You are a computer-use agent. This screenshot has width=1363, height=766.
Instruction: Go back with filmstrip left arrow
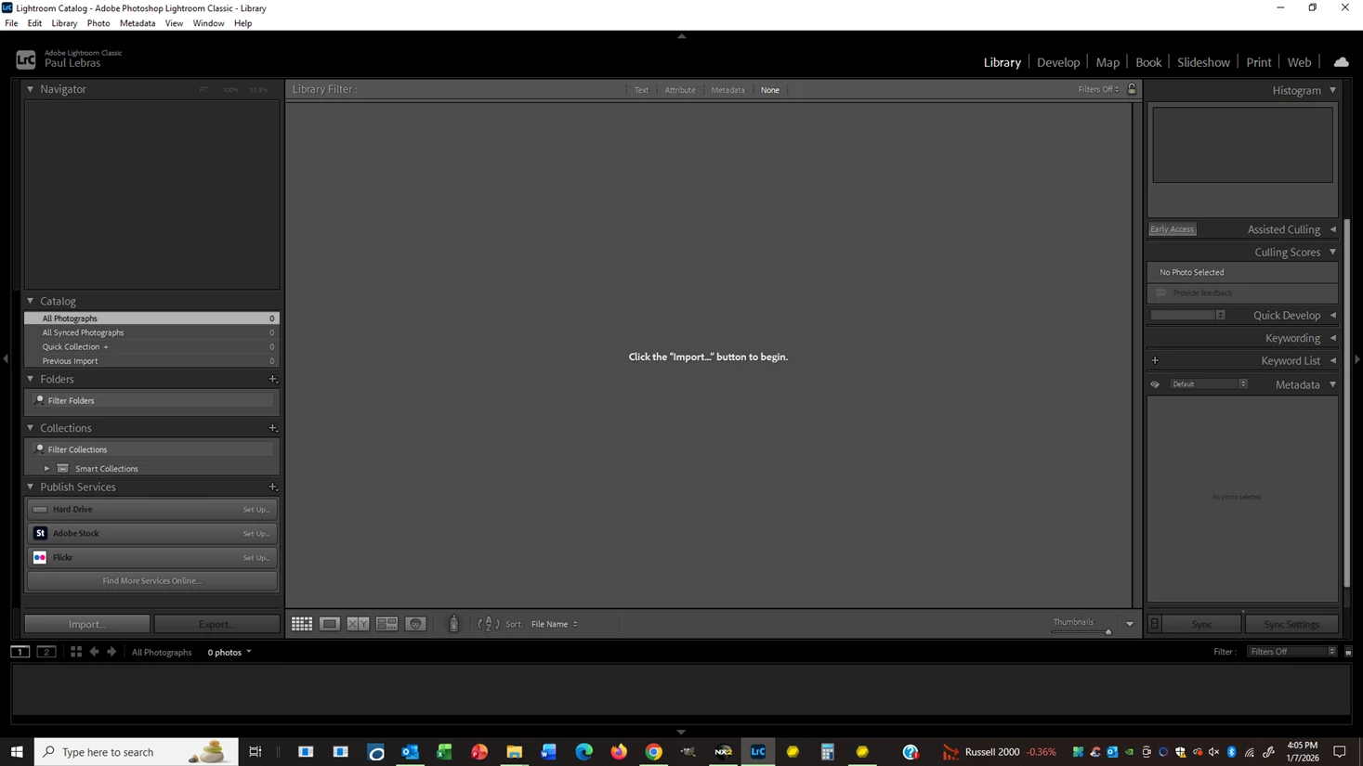[x=94, y=652]
